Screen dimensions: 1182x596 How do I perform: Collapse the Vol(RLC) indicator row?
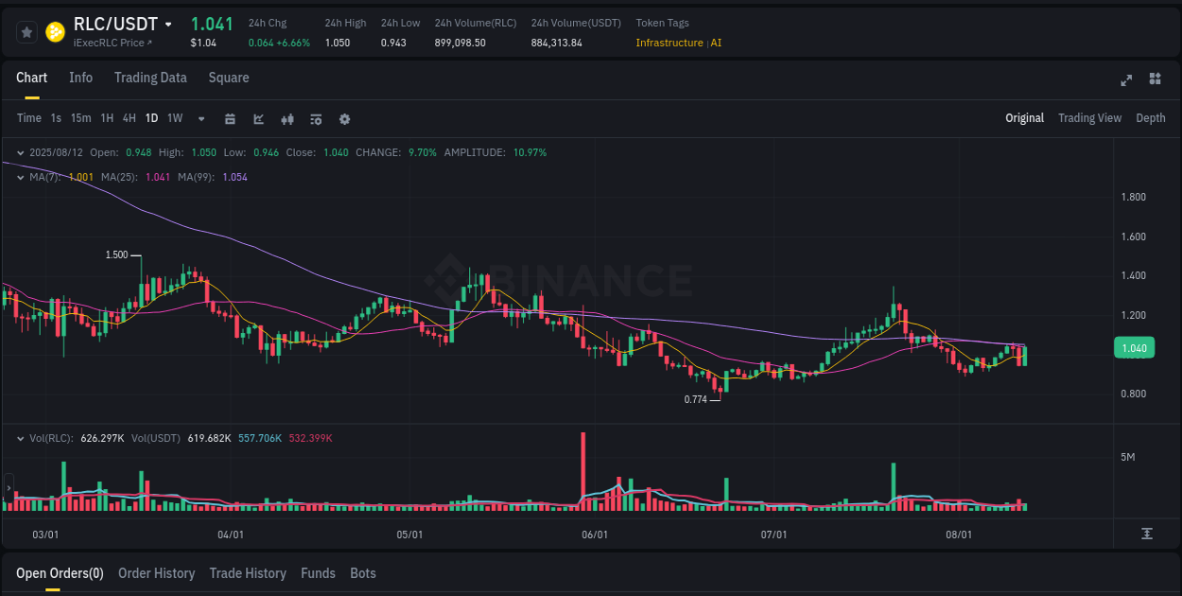20,437
